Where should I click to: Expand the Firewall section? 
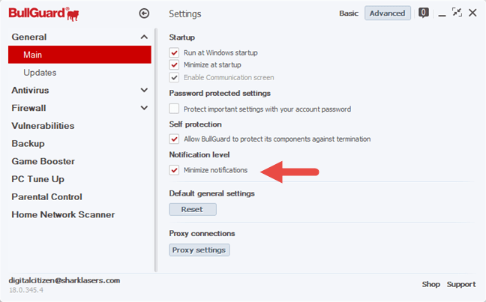click(144, 108)
